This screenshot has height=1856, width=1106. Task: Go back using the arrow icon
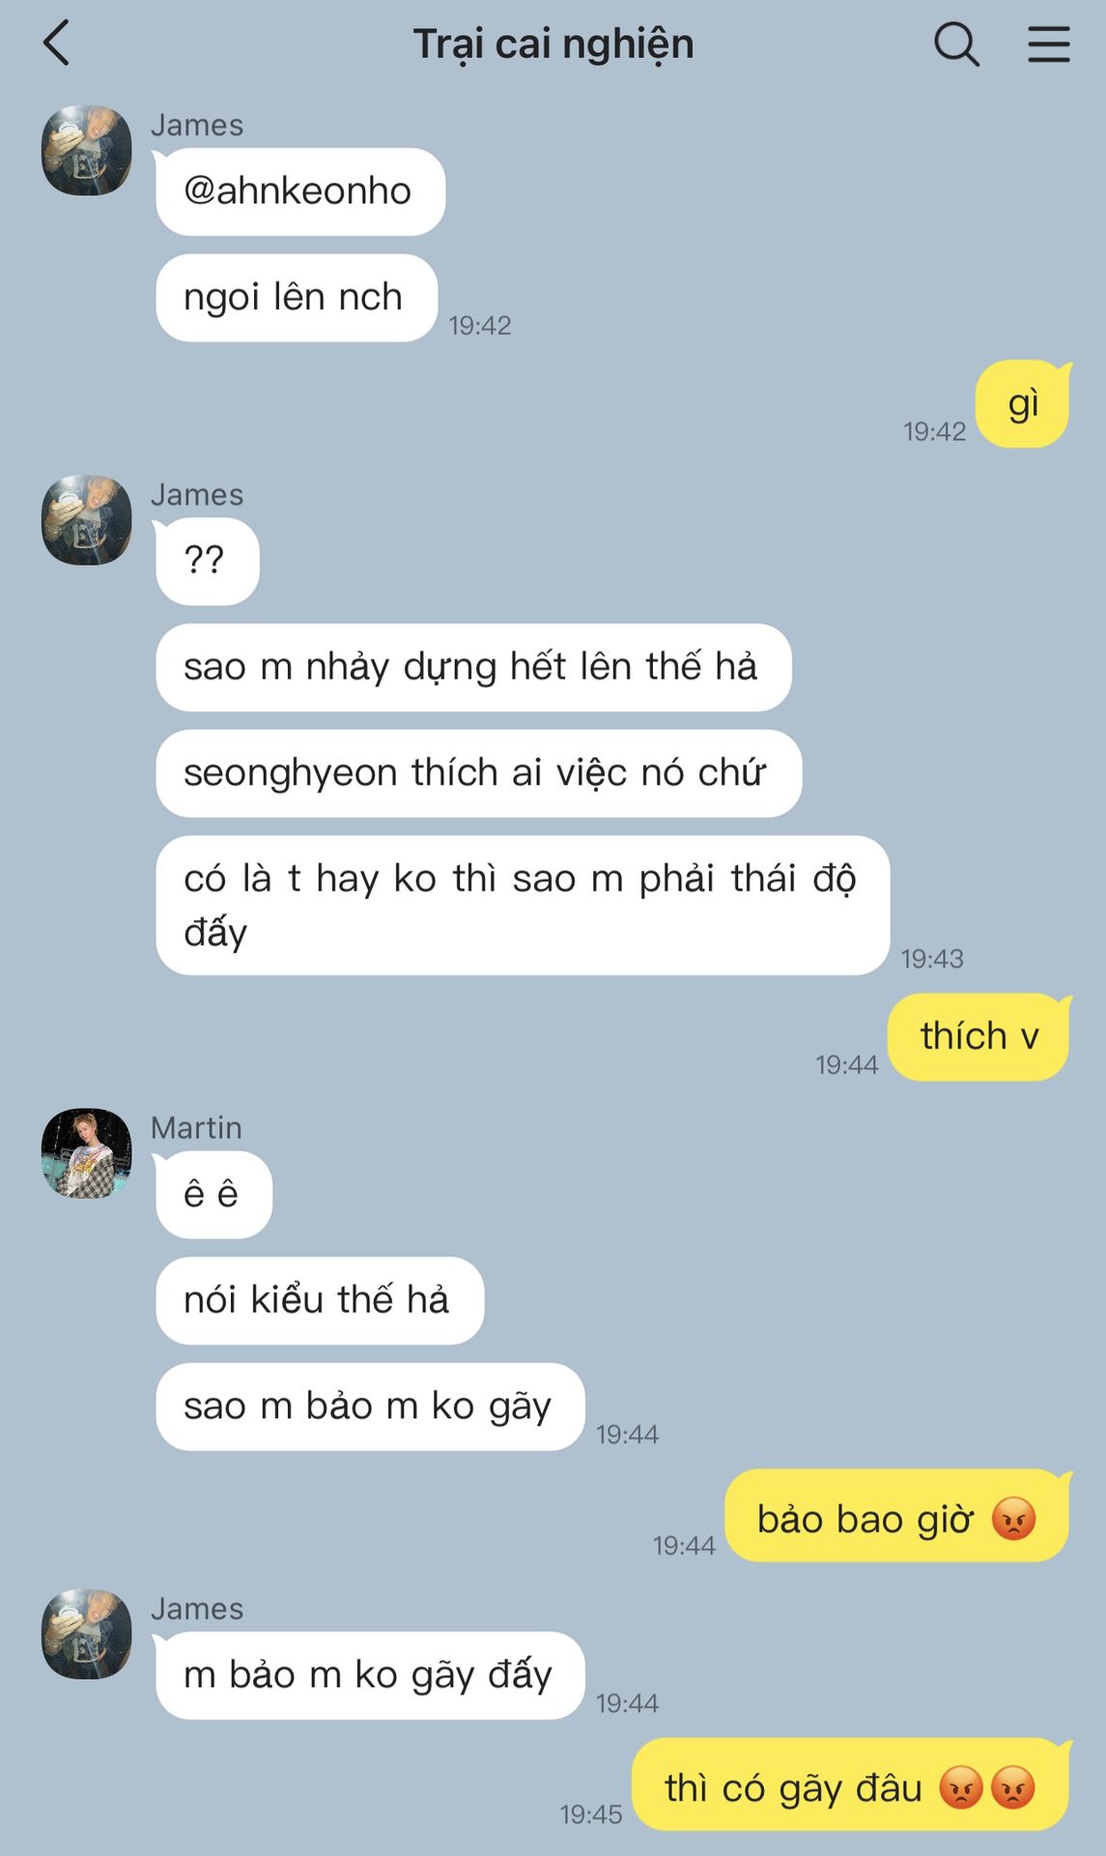tap(57, 43)
